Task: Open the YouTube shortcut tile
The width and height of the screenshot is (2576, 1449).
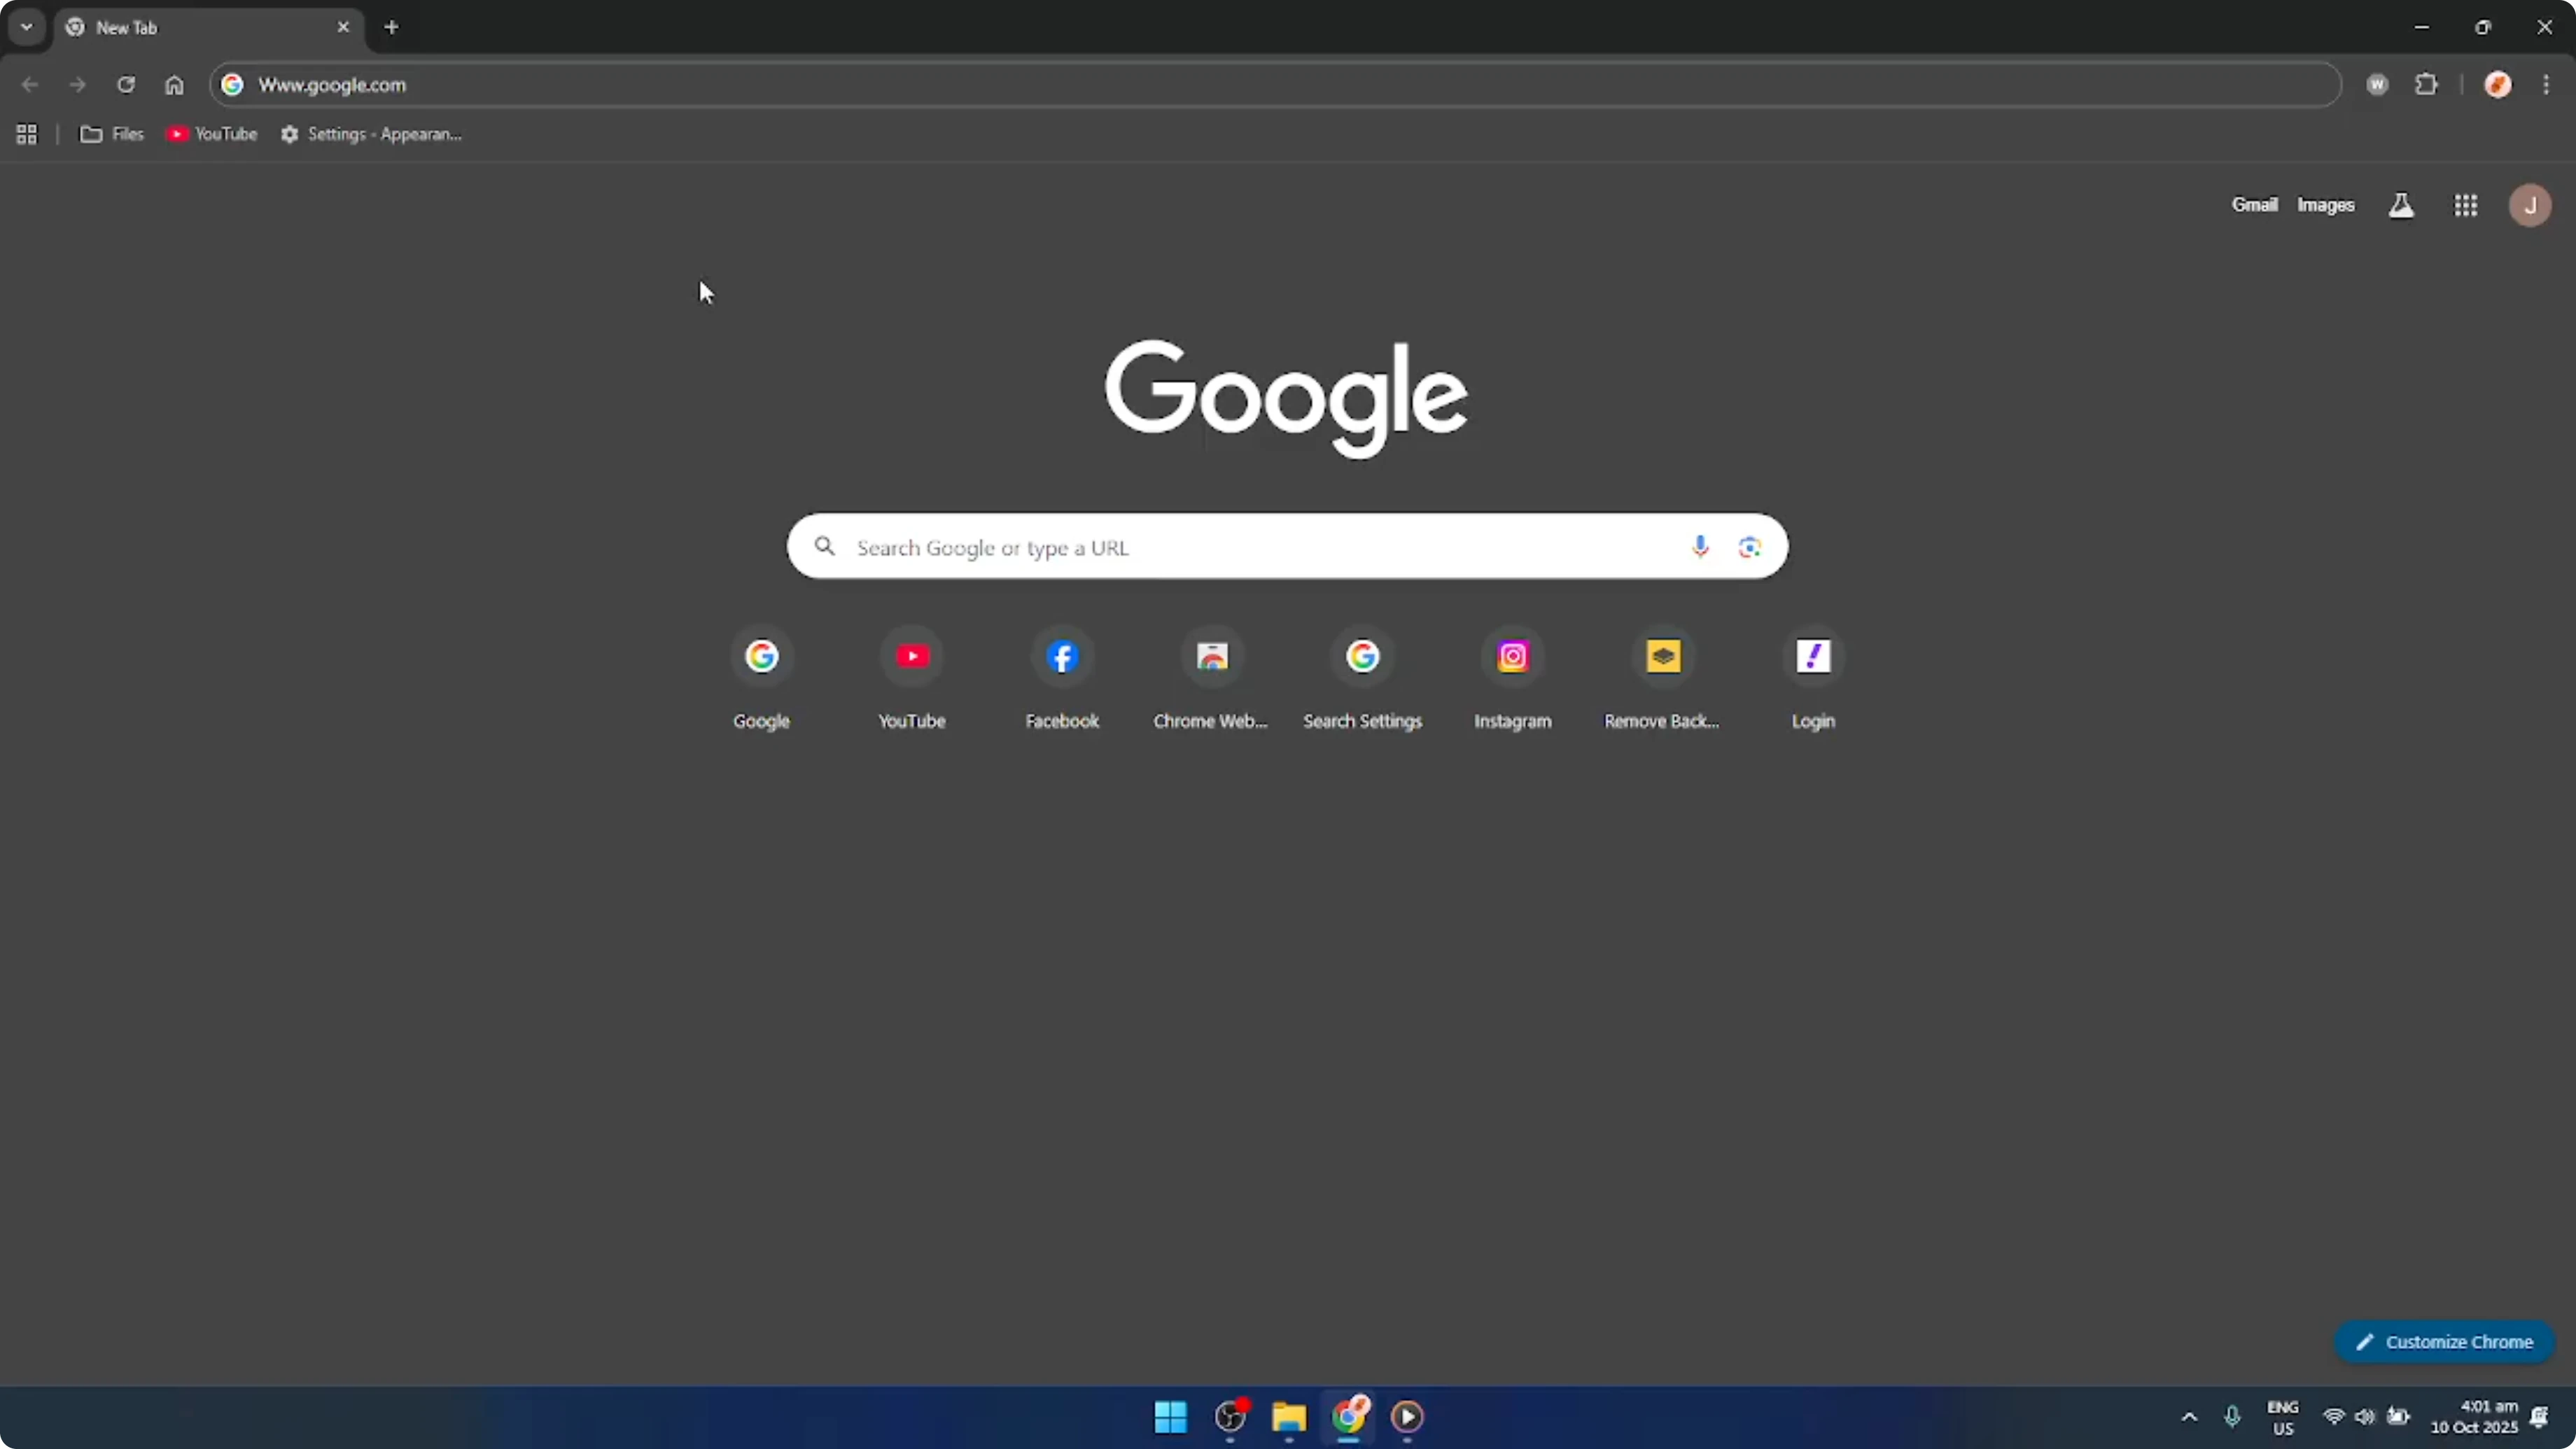Action: 912,680
